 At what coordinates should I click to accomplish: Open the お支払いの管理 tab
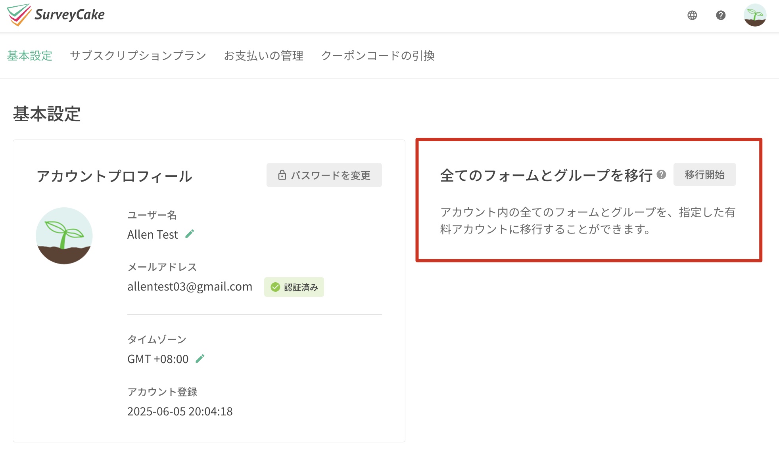(x=264, y=55)
